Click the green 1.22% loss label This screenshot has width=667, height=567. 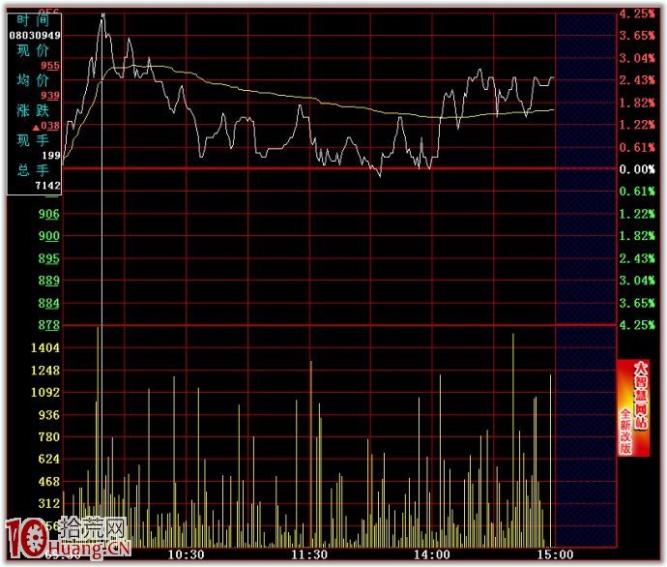[637, 214]
